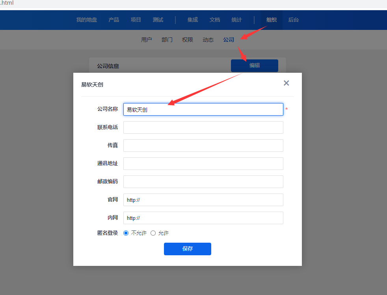
Task: Click the 保存 button
Action: click(x=188, y=249)
